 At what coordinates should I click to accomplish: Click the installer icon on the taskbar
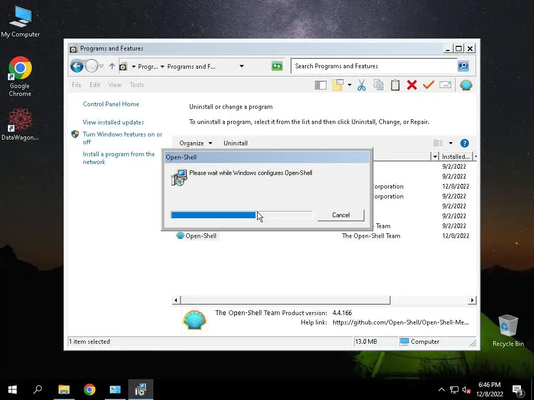point(140,390)
